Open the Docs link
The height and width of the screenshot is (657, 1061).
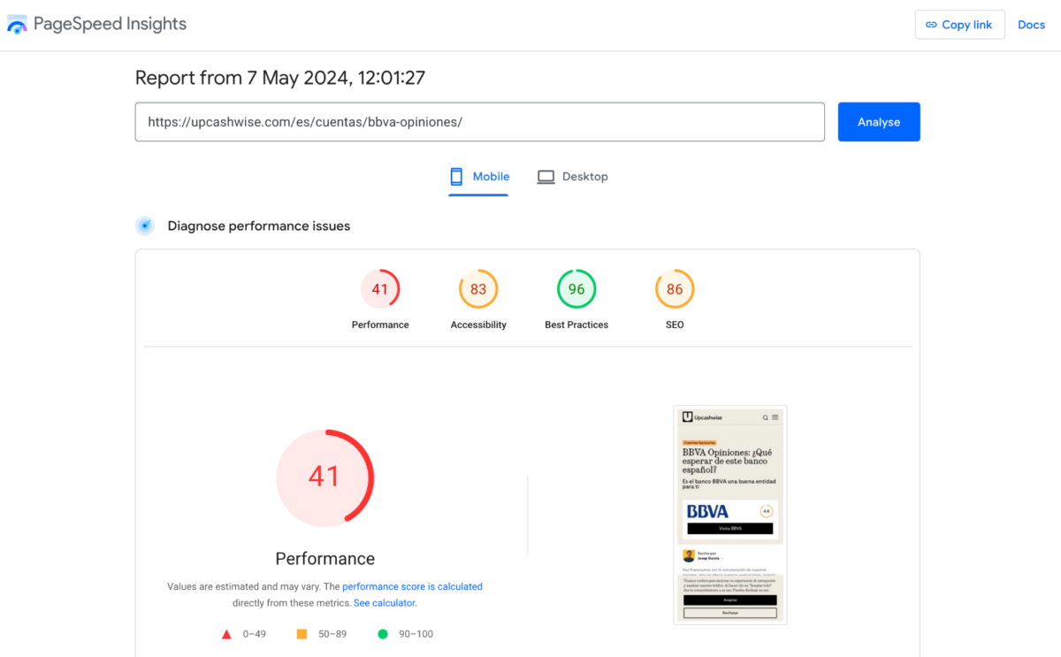(x=1032, y=25)
